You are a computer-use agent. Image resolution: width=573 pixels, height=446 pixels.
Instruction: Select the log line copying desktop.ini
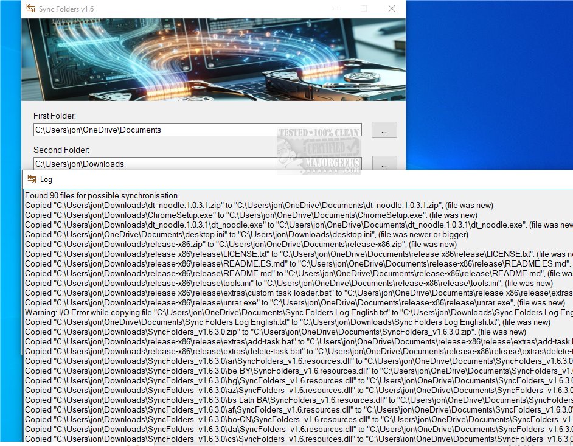pos(246,234)
